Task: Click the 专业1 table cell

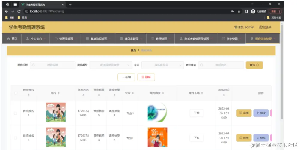Action: [130, 138]
